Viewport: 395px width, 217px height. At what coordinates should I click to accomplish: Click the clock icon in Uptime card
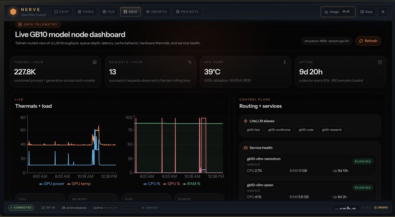(x=380, y=62)
